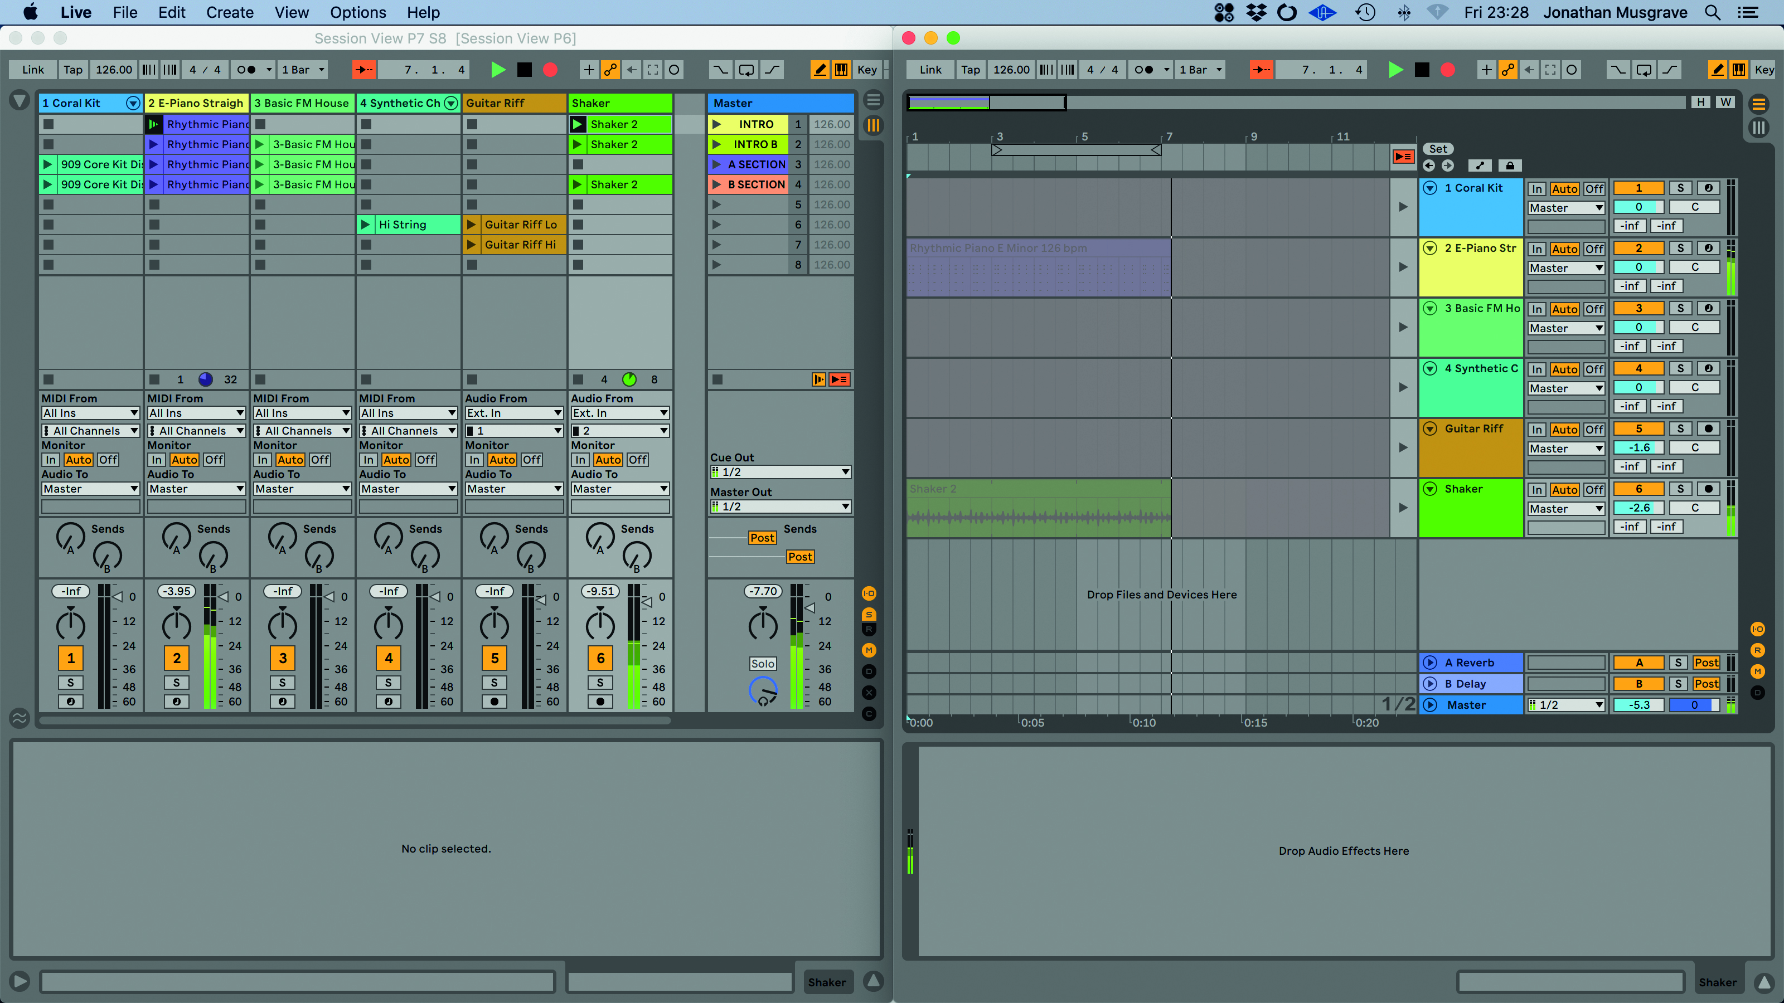Click the Link button in Session window
This screenshot has width=1784, height=1003.
coord(32,69)
